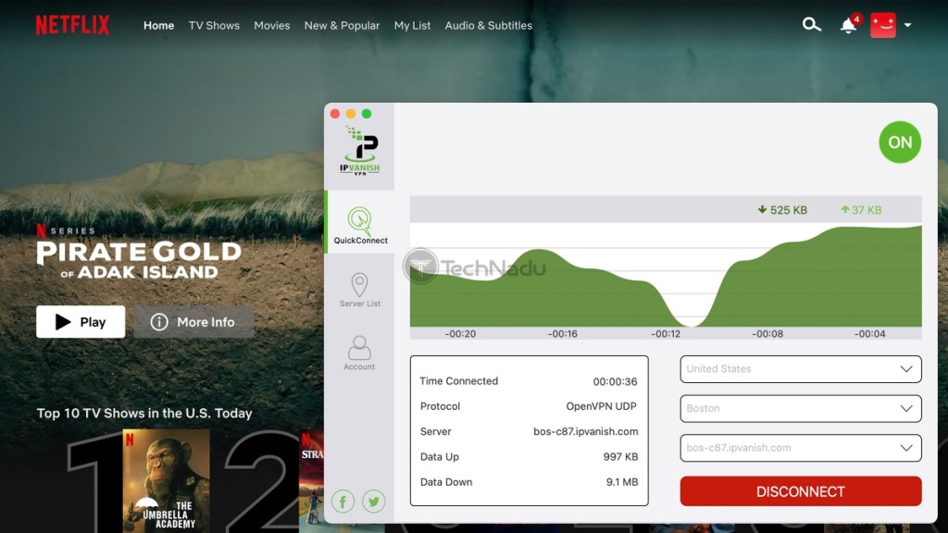Click the -00:20 graph time marker

tap(460, 333)
